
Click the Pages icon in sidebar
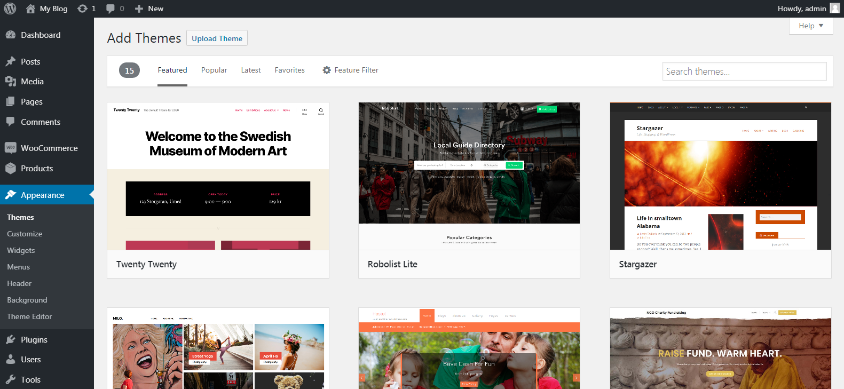click(11, 101)
